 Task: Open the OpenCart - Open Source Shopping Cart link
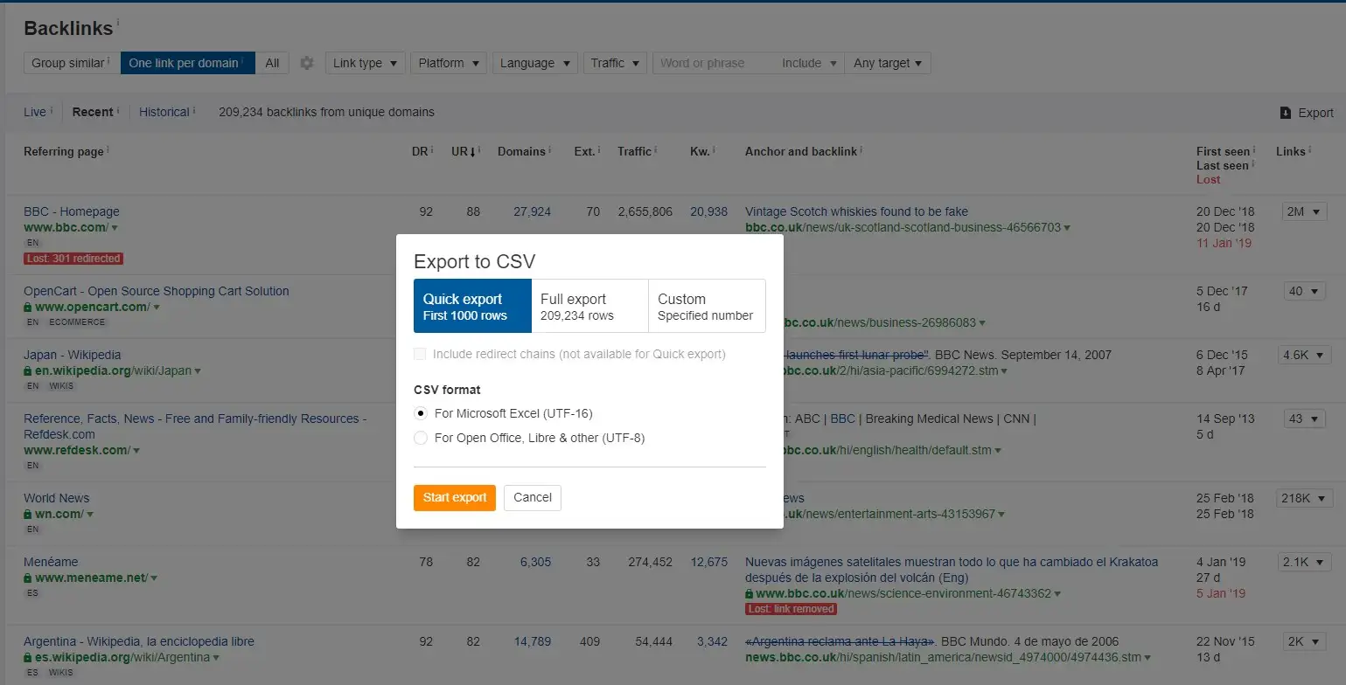[x=157, y=291]
